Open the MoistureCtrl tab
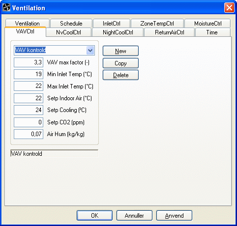This screenshot has width=237, height=226. tap(207, 24)
